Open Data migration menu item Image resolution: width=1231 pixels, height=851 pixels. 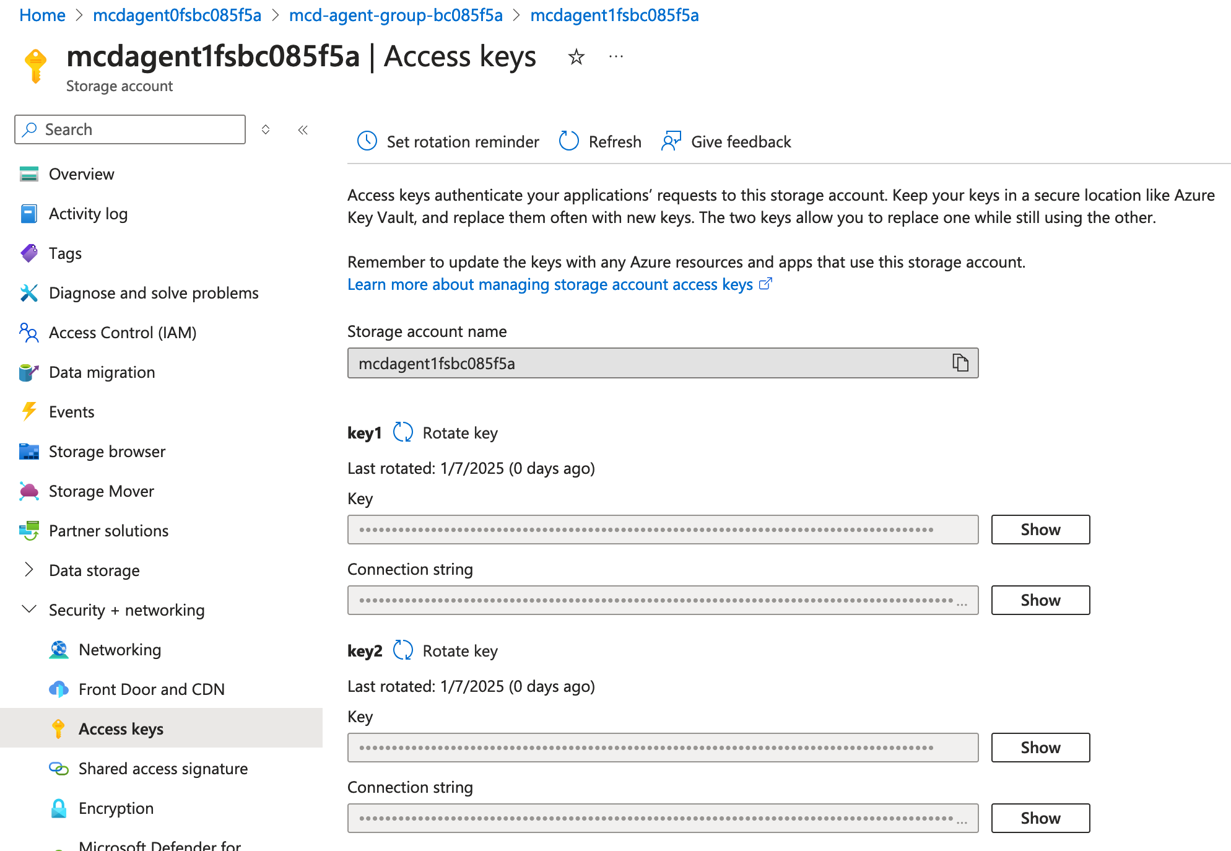coord(102,372)
